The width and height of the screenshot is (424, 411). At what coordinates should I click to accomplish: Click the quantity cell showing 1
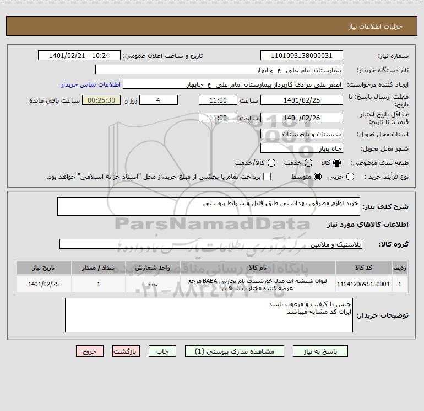point(99,284)
